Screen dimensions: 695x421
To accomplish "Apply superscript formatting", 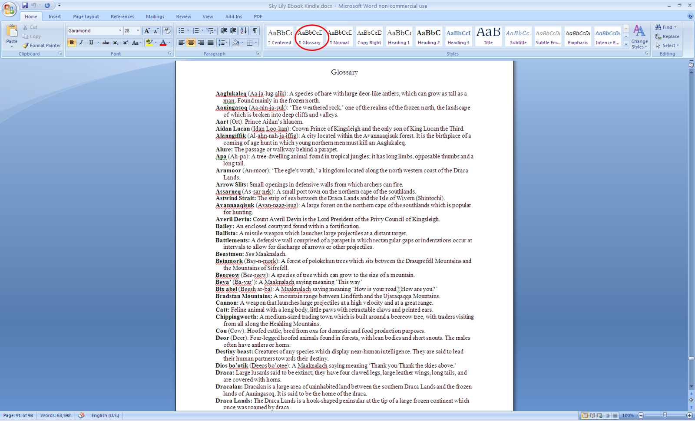I will click(x=126, y=43).
